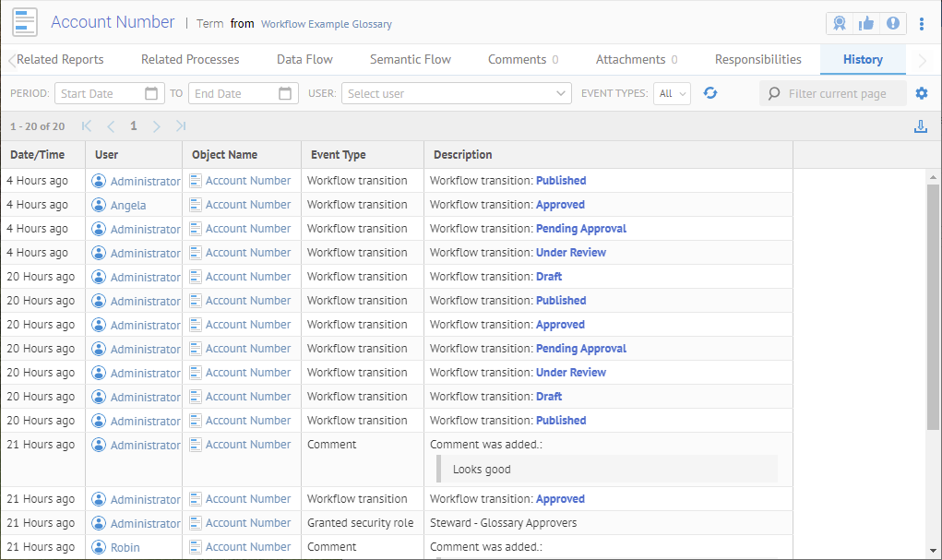942x560 pixels.
Task: Switch to the Semantic Flow tab
Action: point(411,59)
